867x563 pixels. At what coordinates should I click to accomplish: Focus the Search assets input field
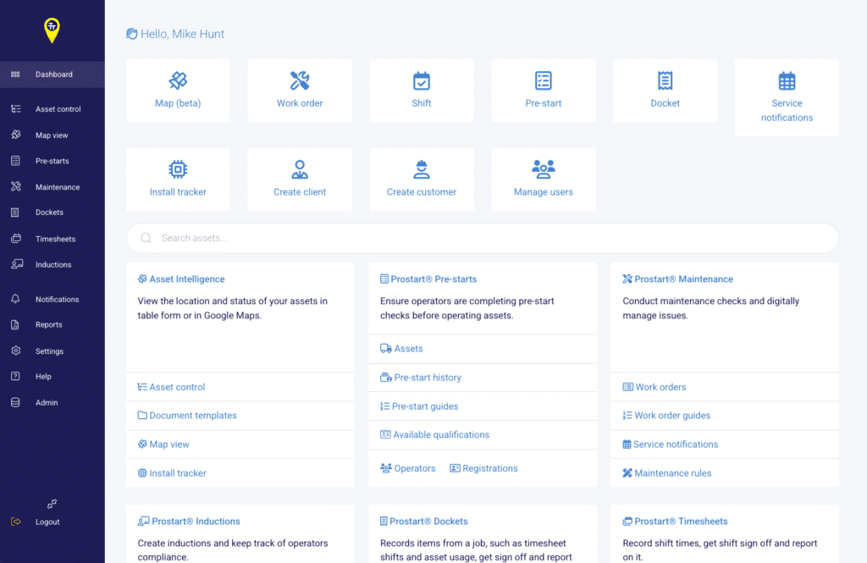click(x=482, y=238)
